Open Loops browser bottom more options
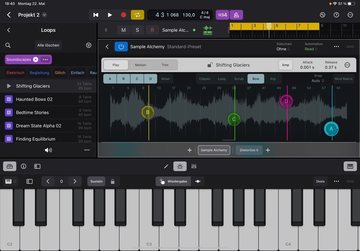360x251 pixels. point(87,150)
